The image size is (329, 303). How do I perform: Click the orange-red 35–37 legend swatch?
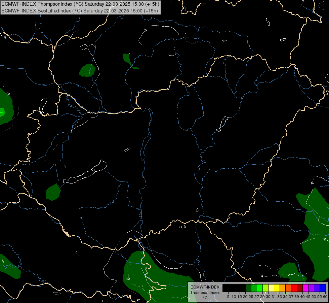[x=288, y=288]
